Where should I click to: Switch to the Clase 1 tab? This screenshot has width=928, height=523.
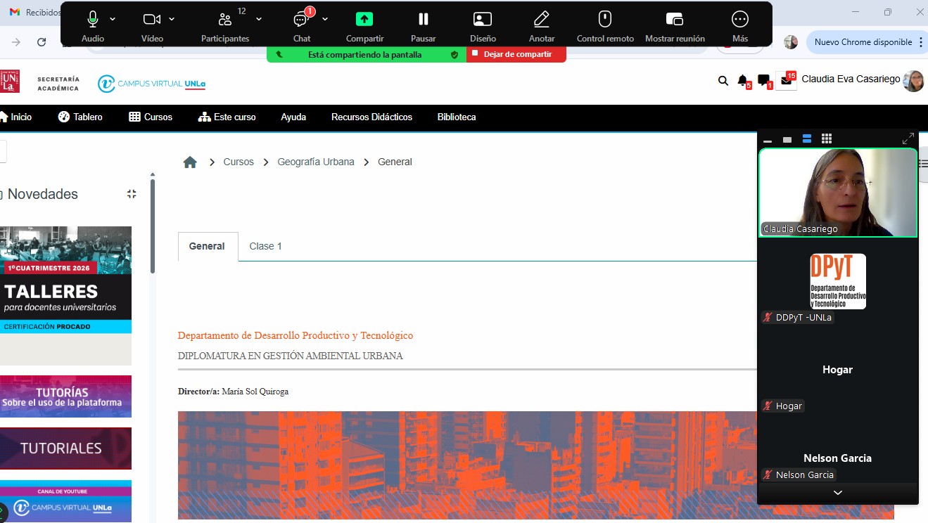(x=265, y=247)
